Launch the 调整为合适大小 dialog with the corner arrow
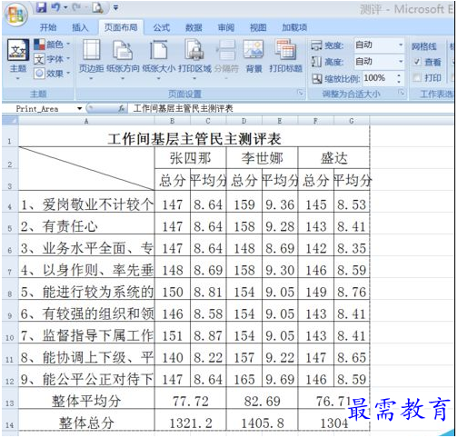Viewport: 458px width, 438px height. coord(402,93)
